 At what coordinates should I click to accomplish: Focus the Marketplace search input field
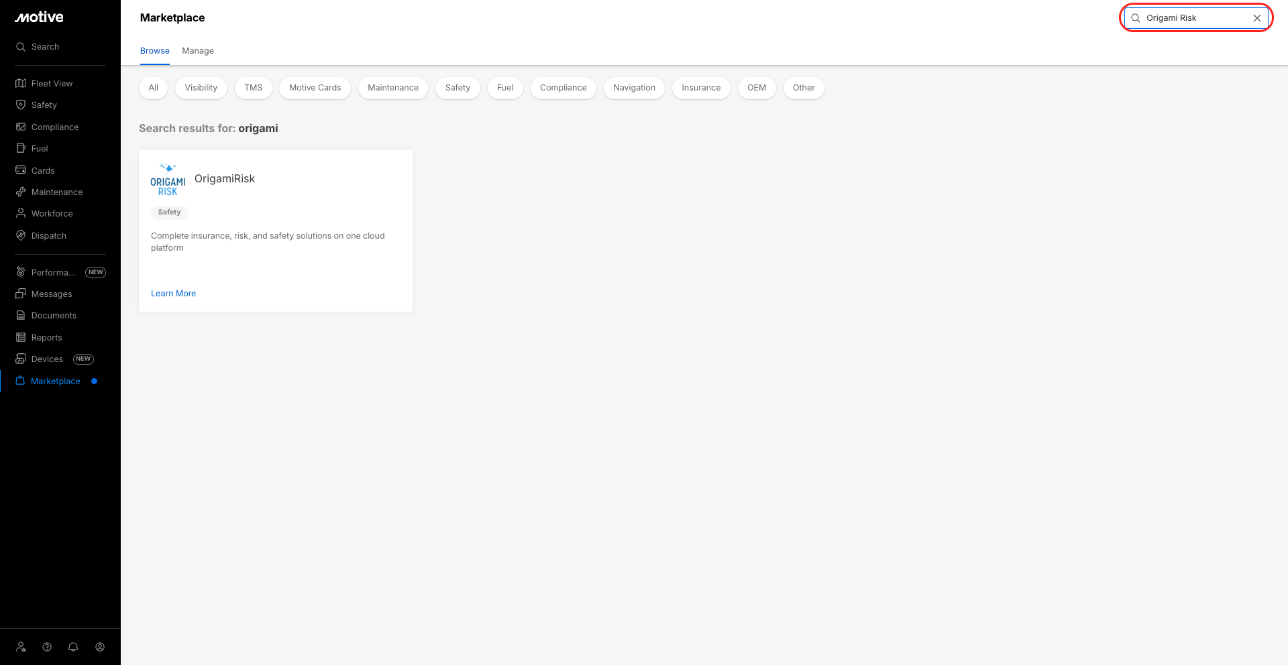[1196, 18]
